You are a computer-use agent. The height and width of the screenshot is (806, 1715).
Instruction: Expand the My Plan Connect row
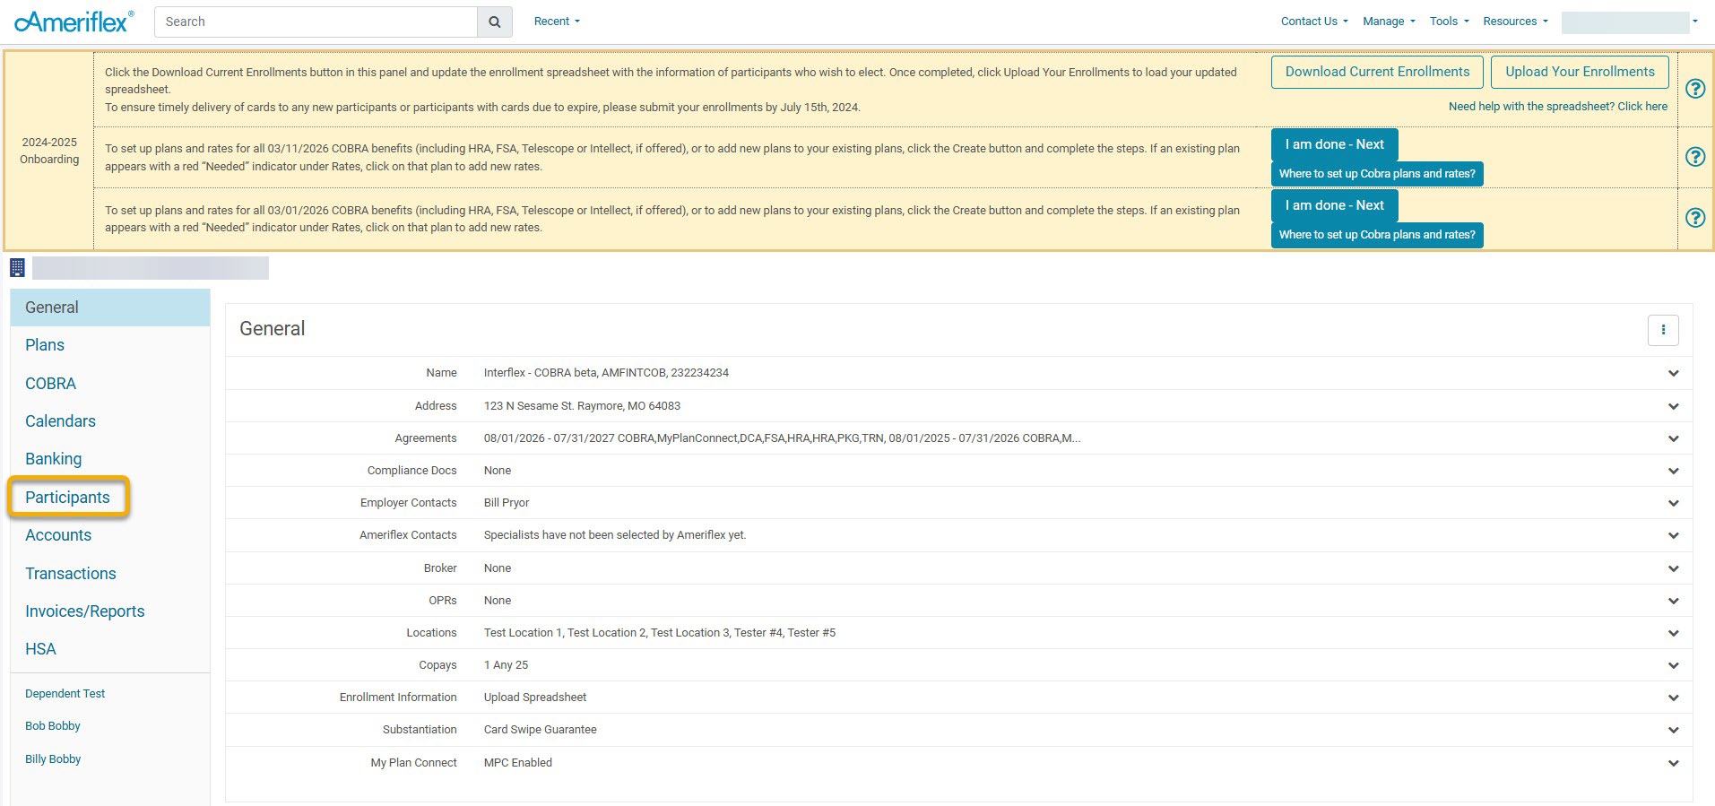click(x=1673, y=764)
